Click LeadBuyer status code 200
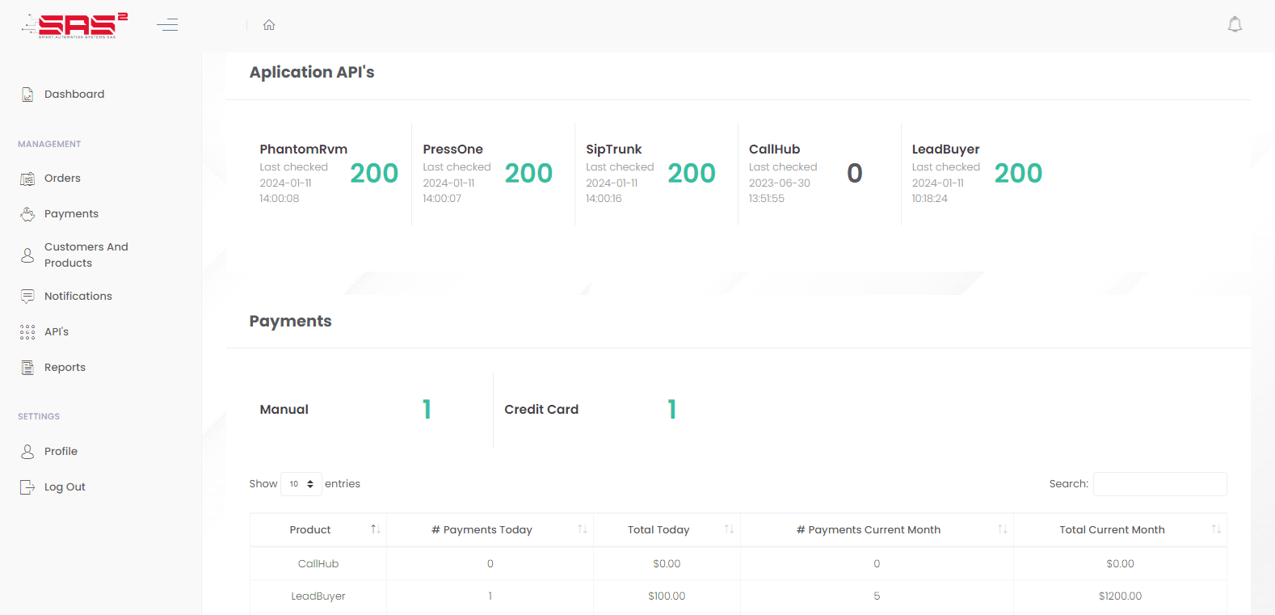Screen dimensions: 1275x615 [1018, 173]
